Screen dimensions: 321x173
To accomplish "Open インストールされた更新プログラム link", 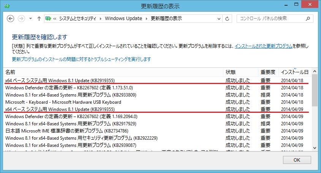I will point(264,46).
